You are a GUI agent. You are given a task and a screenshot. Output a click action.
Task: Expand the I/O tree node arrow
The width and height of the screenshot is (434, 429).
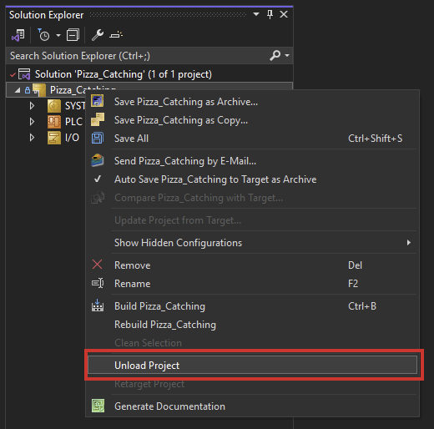point(32,138)
